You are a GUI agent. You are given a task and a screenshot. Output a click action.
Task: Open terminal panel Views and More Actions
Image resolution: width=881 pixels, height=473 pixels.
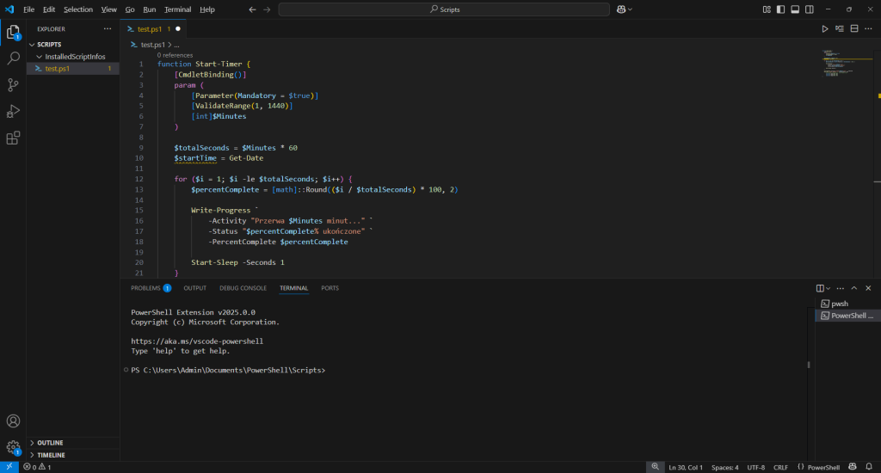(x=840, y=288)
